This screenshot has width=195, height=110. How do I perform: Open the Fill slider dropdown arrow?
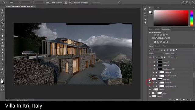[x=176, y=57]
